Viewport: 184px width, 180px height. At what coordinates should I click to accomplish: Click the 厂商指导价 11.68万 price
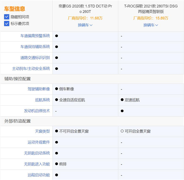pos(85,18)
